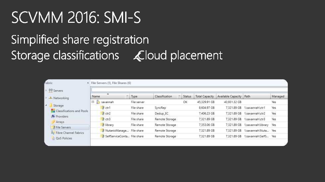Collapse the Storage tree node
Viewport: 325px width, 182px height.
pos(46,105)
